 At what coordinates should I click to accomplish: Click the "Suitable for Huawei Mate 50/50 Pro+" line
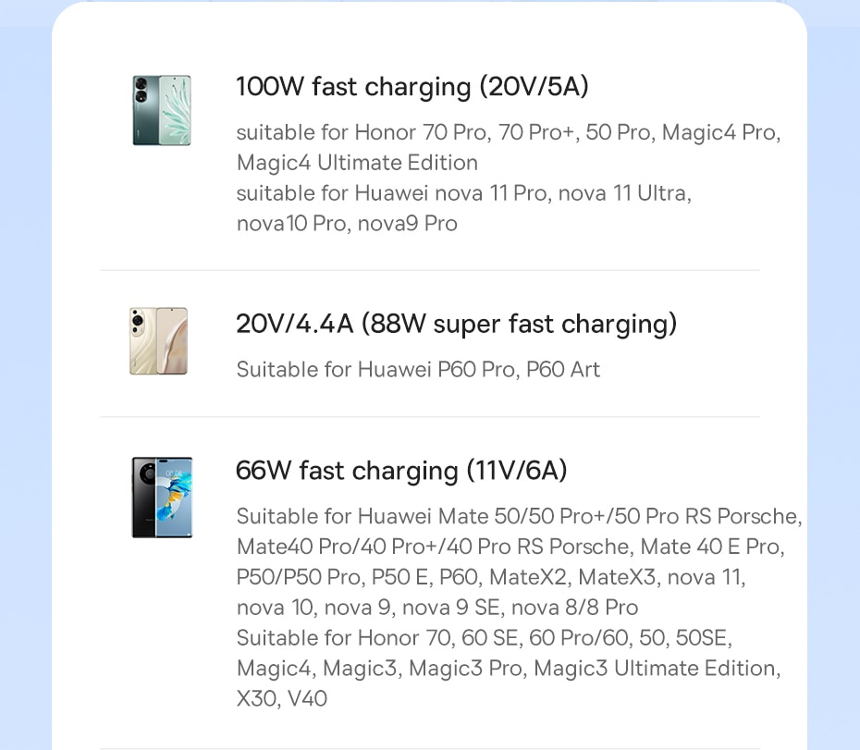[519, 516]
